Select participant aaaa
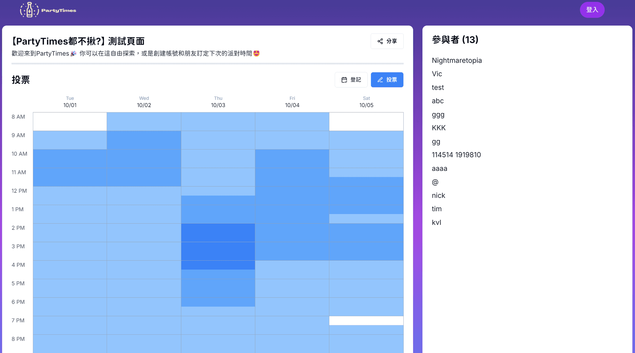This screenshot has width=635, height=353. [x=440, y=169]
